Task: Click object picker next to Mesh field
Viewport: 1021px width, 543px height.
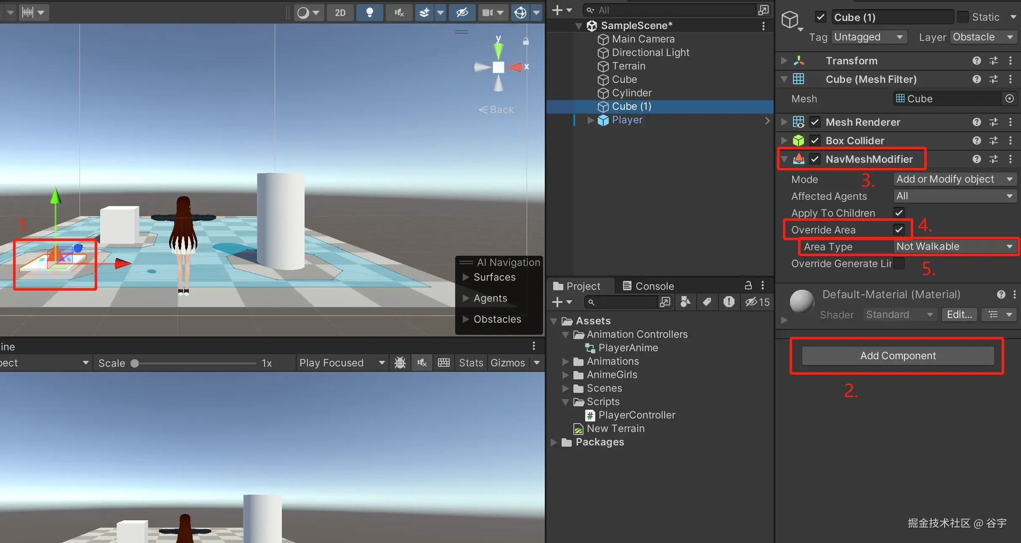Action: [1009, 98]
